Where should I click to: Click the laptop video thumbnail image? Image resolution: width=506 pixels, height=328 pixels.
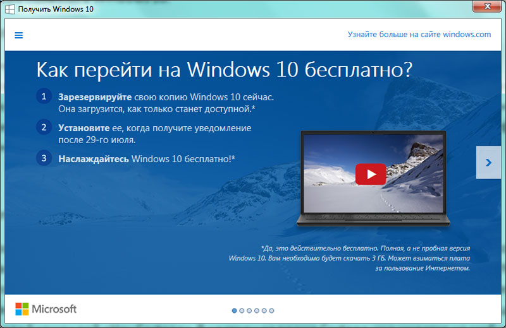pyautogui.click(x=373, y=173)
